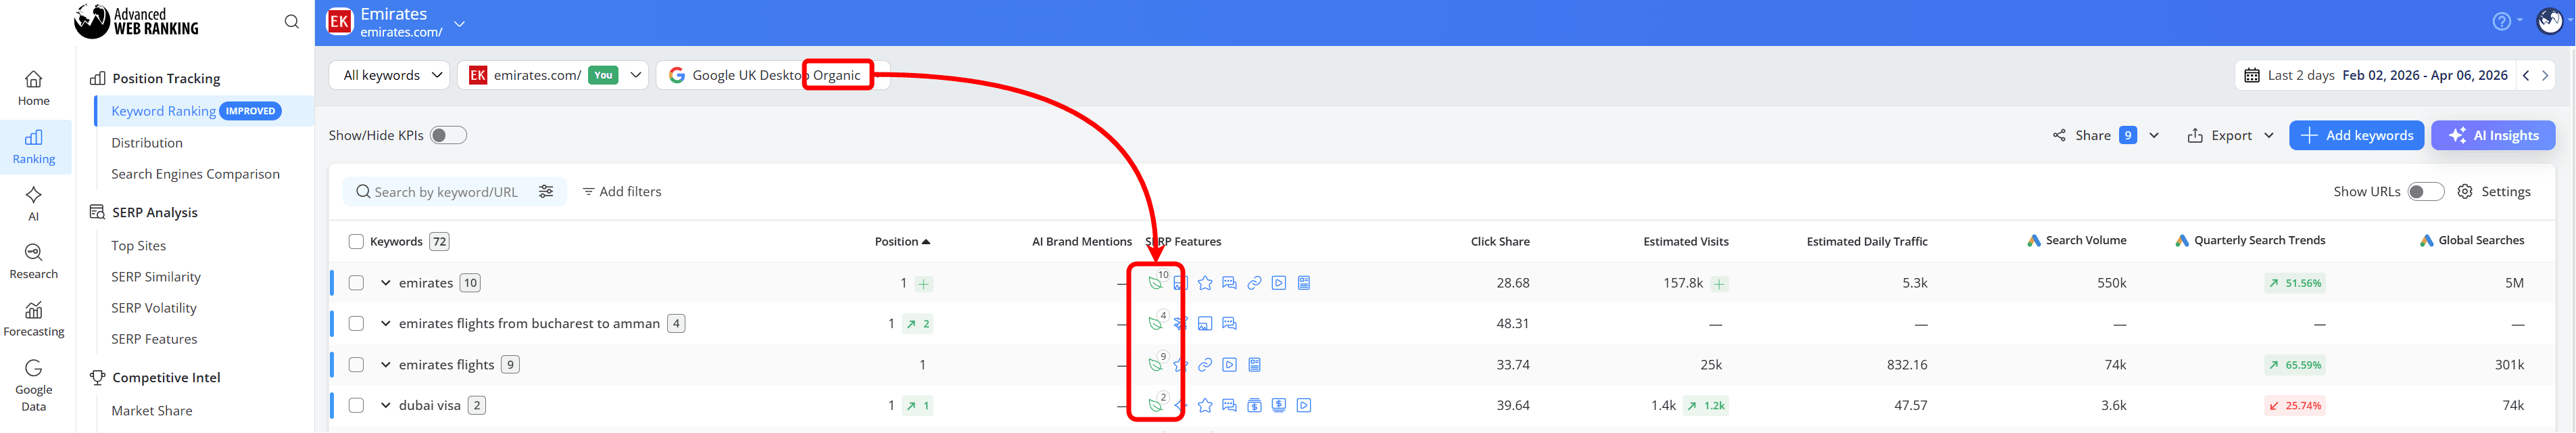This screenshot has width=2576, height=433.
Task: Open the Google Data section in sidebar
Action: pos(33,385)
